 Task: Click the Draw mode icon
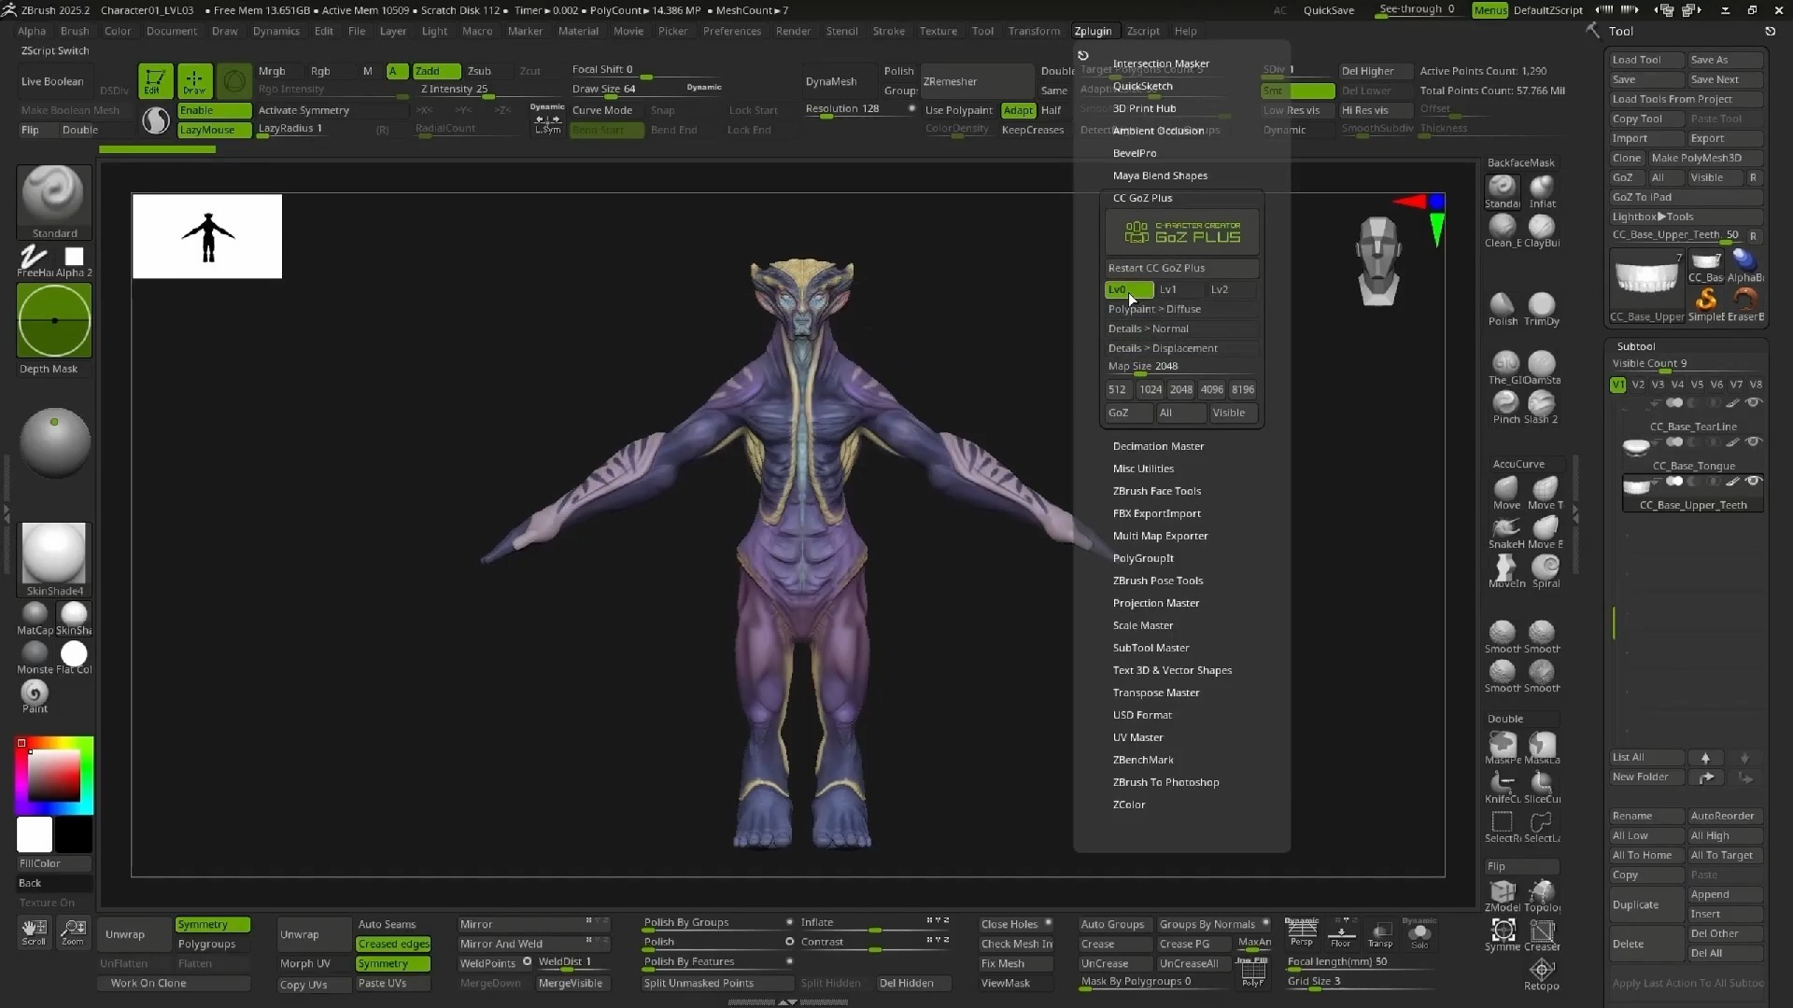pyautogui.click(x=194, y=80)
